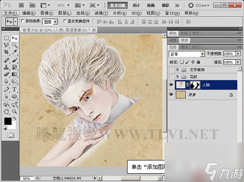Viewport: 244px width, 182px height.
Task: Launch Adobe Bridge from top bar
Action: [22, 5]
